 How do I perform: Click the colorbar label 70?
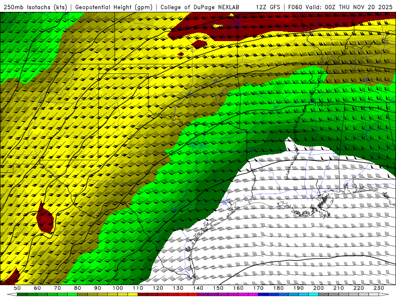[x=57, y=288]
